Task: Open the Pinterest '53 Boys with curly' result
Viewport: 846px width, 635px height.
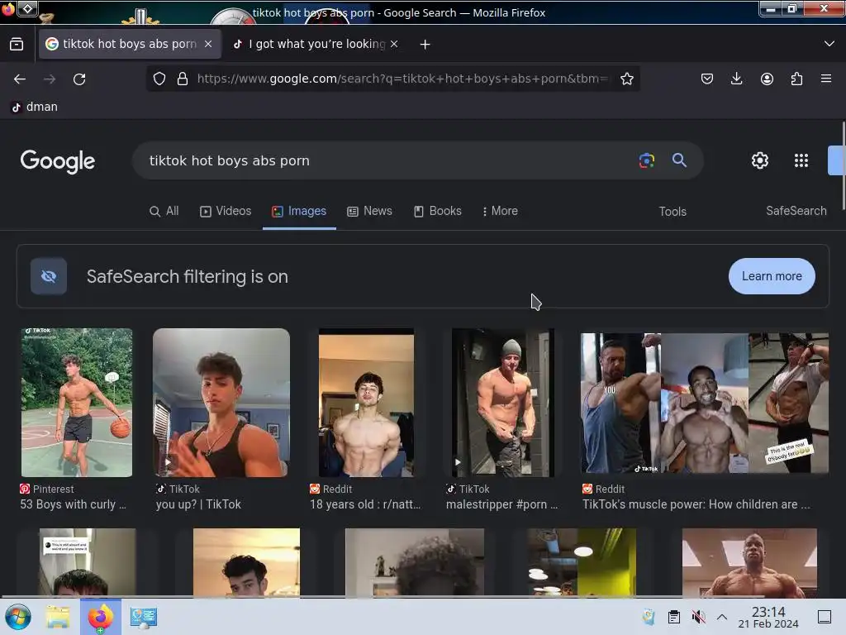Action: click(x=73, y=504)
